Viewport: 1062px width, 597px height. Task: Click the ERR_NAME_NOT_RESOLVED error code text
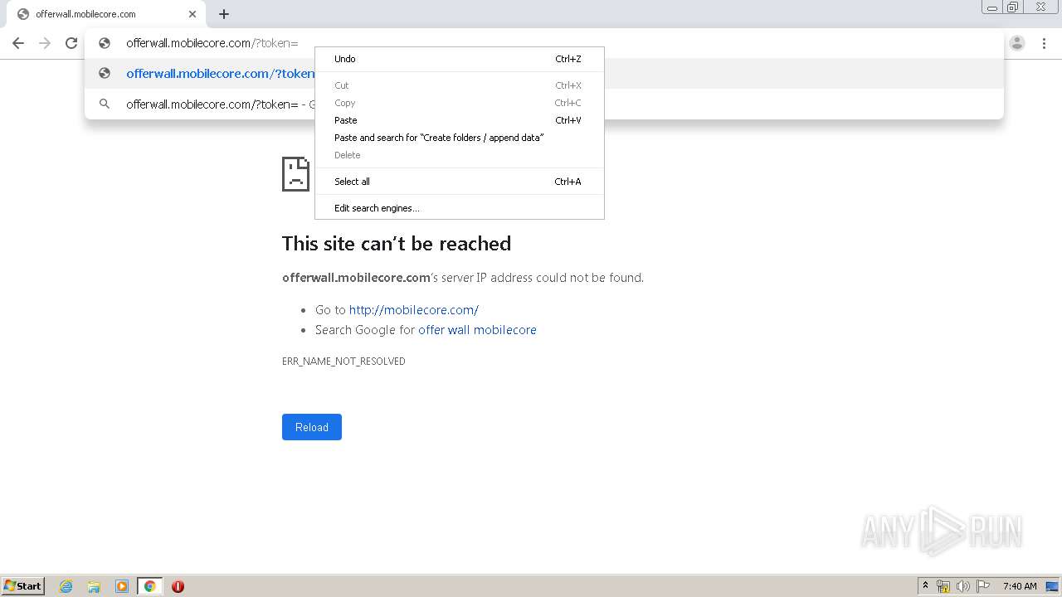tap(343, 362)
